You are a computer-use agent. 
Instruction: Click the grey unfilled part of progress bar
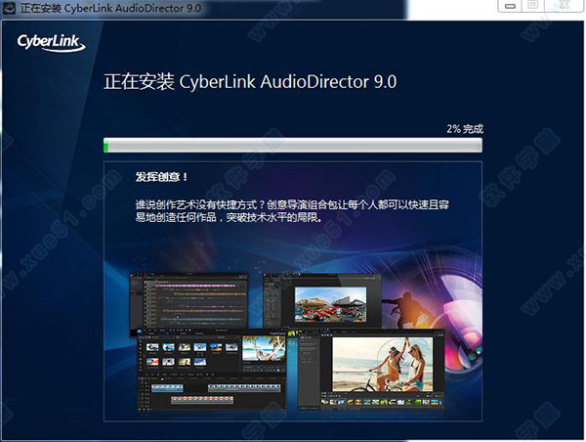[x=293, y=146]
